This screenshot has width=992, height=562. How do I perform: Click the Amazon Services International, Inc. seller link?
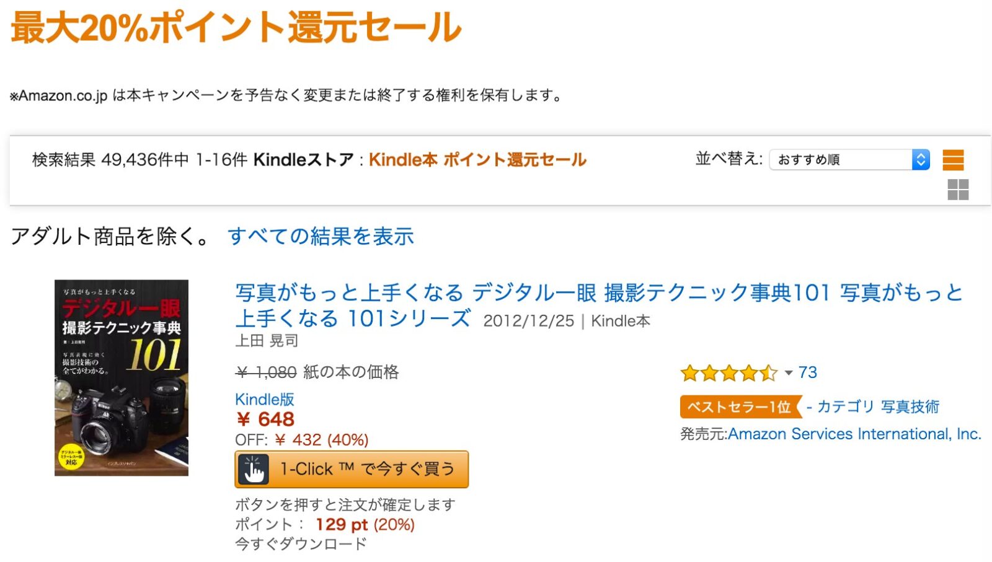(854, 434)
